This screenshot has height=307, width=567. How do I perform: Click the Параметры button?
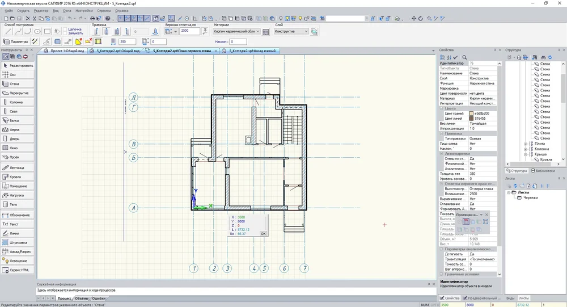pos(16,41)
